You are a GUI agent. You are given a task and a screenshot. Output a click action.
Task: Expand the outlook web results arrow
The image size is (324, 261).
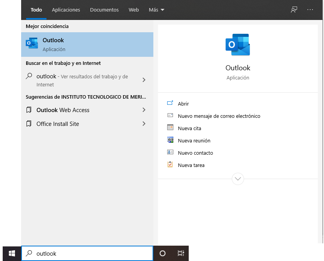144,80
